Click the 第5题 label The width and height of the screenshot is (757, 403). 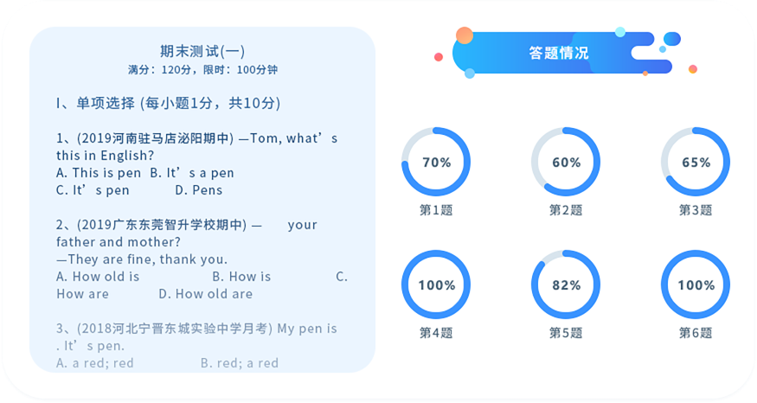(x=566, y=333)
